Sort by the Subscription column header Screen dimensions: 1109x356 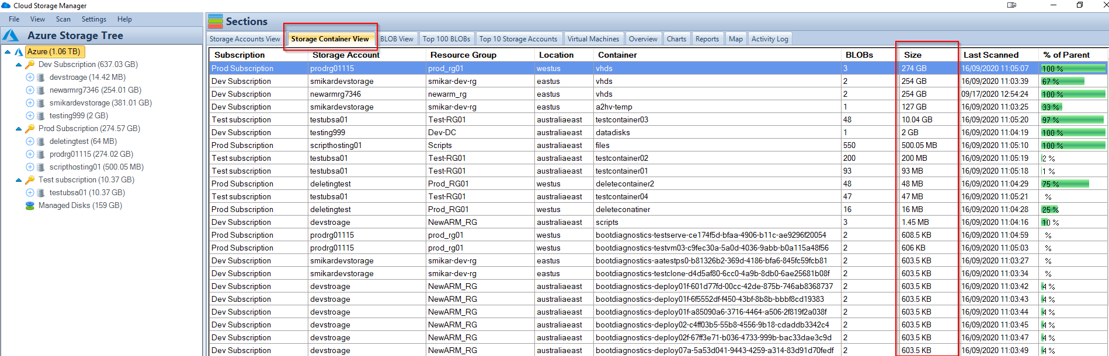(x=259, y=55)
